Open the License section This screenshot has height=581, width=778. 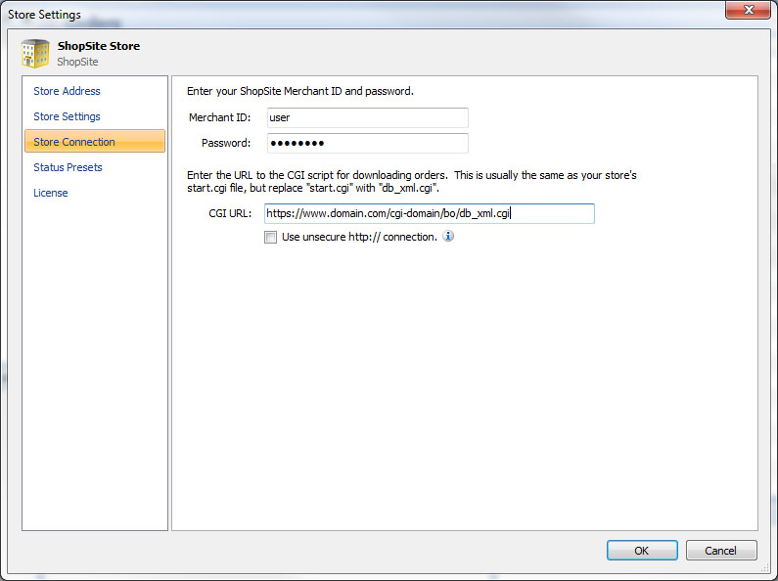[51, 193]
